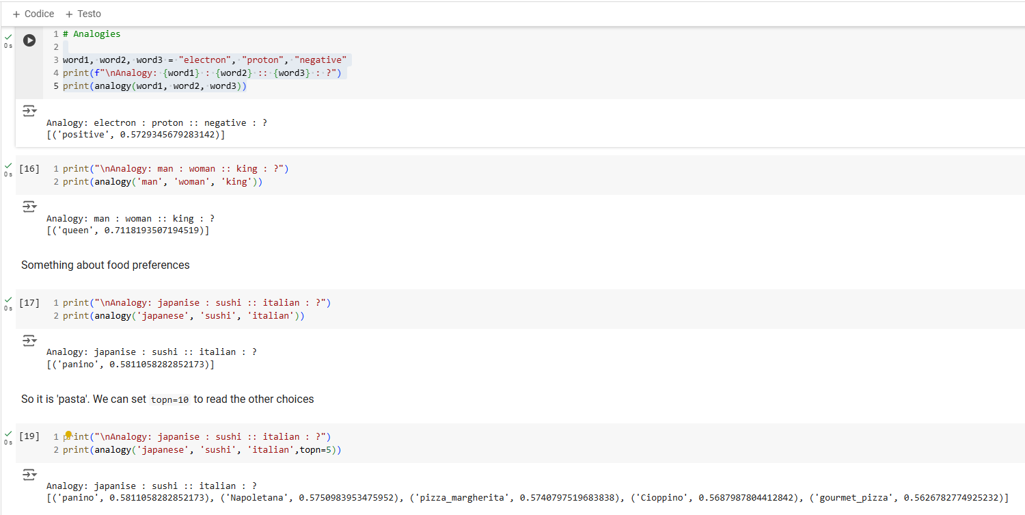This screenshot has height=515, width=1025.
Task: Click execution count [17] to run cell
Action: [x=29, y=303]
